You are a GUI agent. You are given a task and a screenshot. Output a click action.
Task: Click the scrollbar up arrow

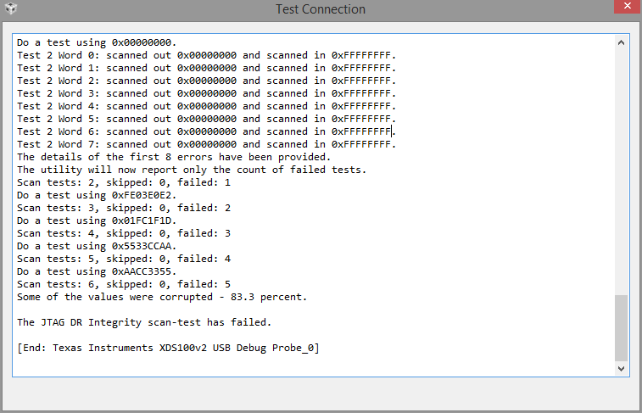coord(622,42)
